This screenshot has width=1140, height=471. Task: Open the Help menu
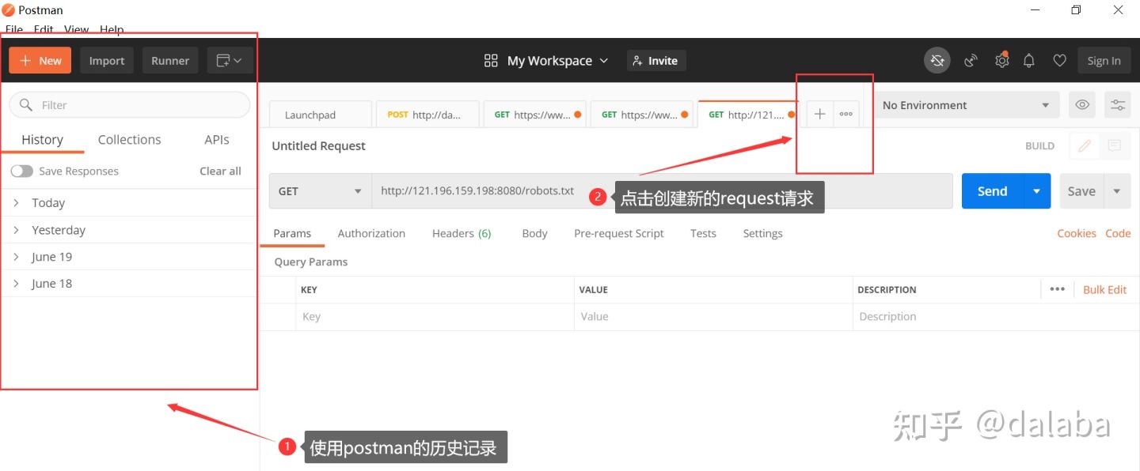tap(112, 29)
